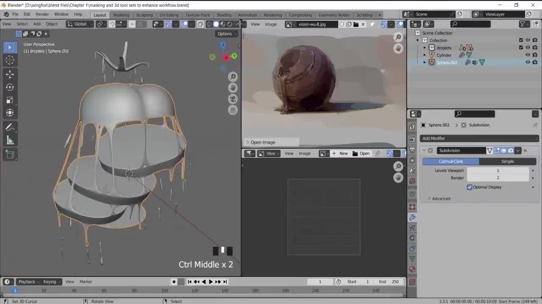This screenshot has width=542, height=304.
Task: Switch to the Shading workspace tab
Action: pyautogui.click(x=224, y=15)
